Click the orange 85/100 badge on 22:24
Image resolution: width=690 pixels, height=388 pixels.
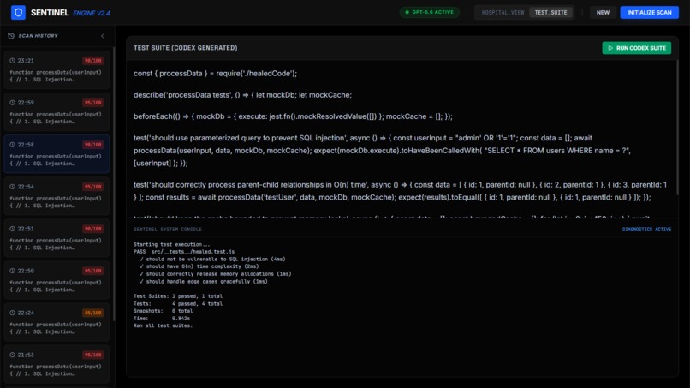point(92,313)
